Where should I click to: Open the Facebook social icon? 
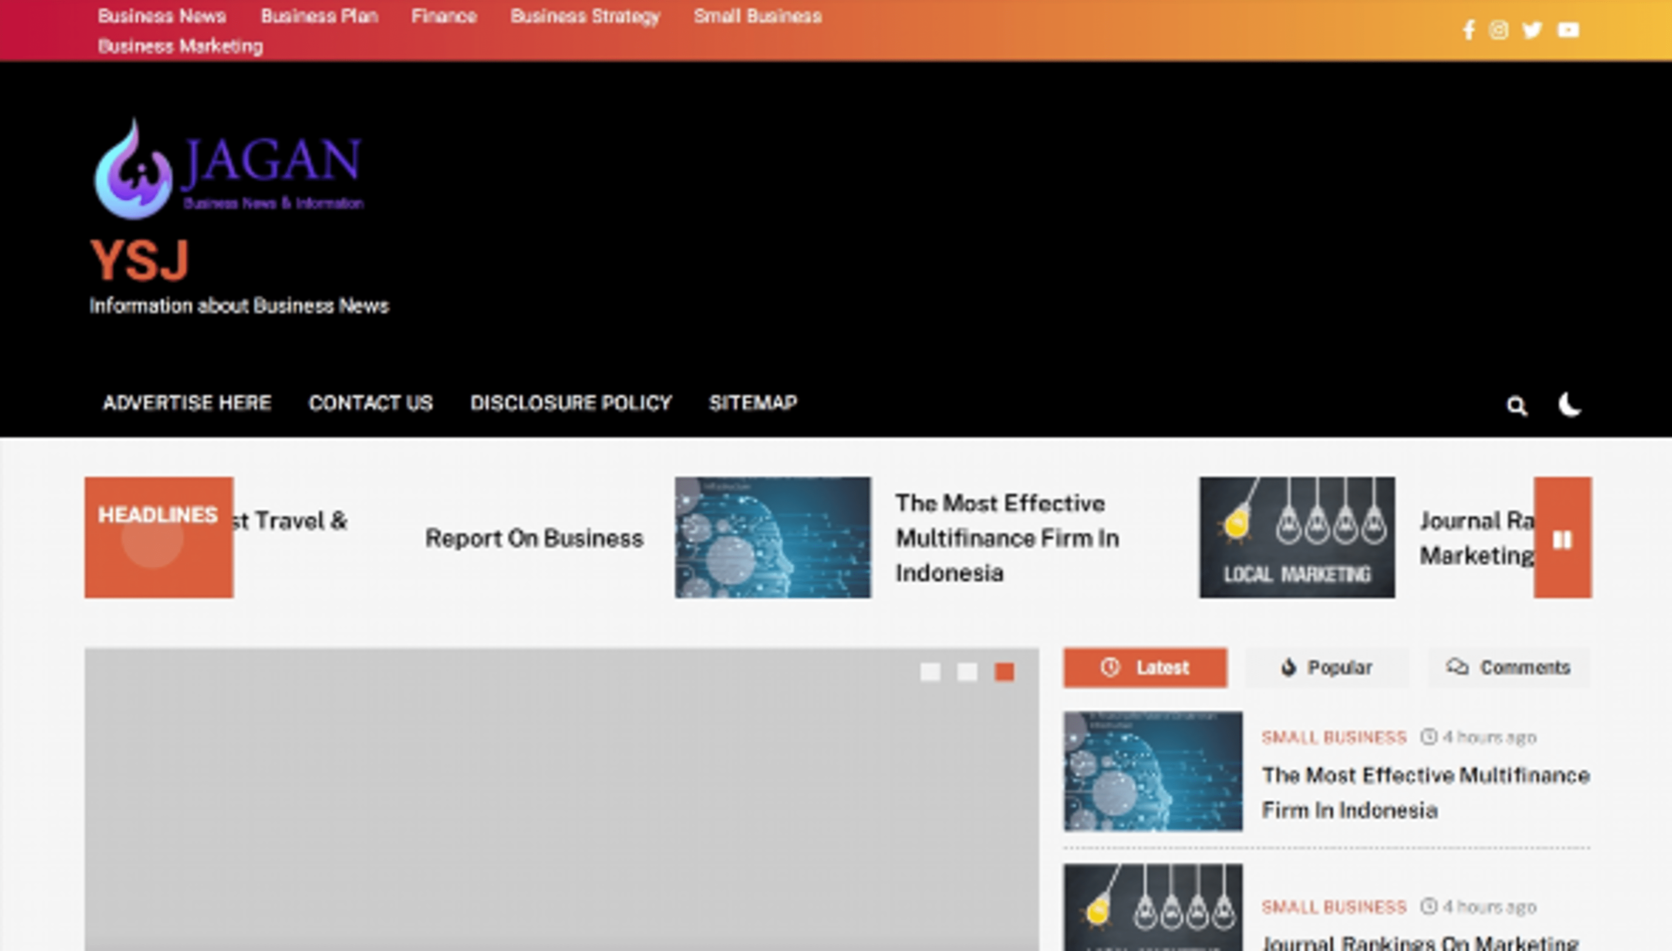1468,30
